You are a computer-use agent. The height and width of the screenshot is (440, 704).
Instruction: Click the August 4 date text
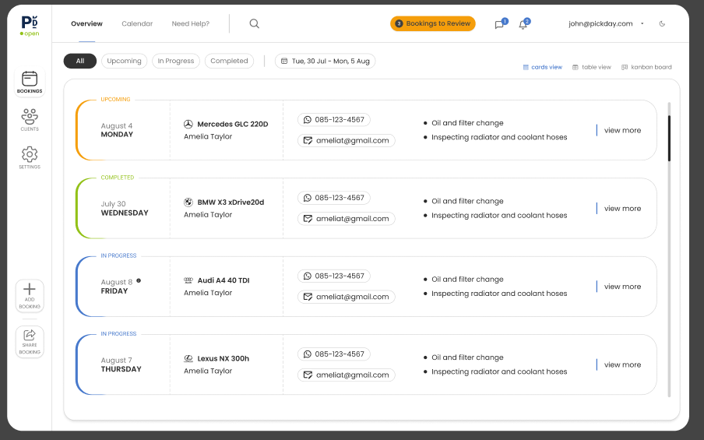pos(116,125)
